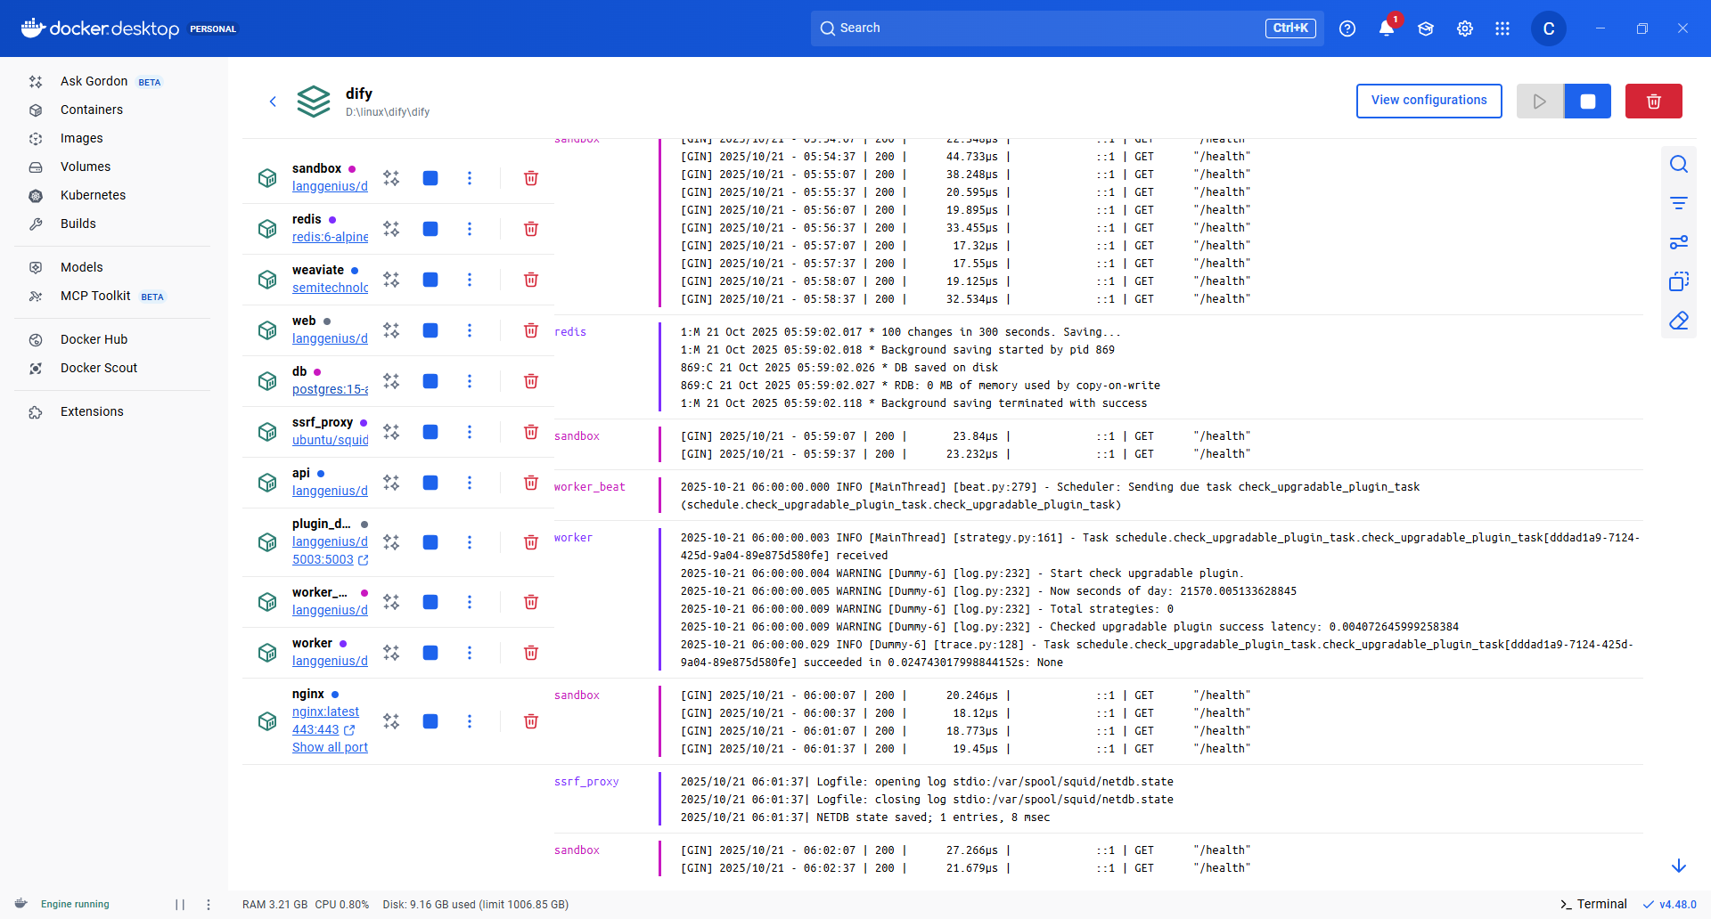Stop the entire dify stack

pyautogui.click(x=1587, y=102)
